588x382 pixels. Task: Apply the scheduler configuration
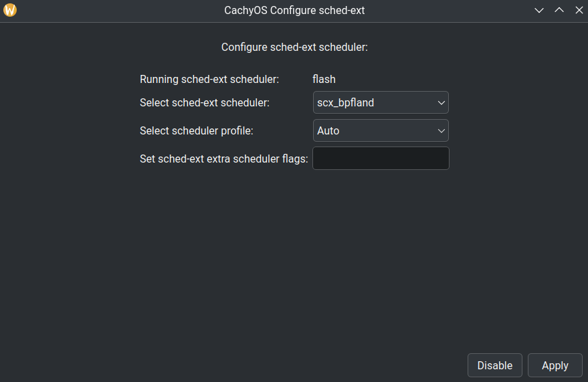tap(555, 365)
